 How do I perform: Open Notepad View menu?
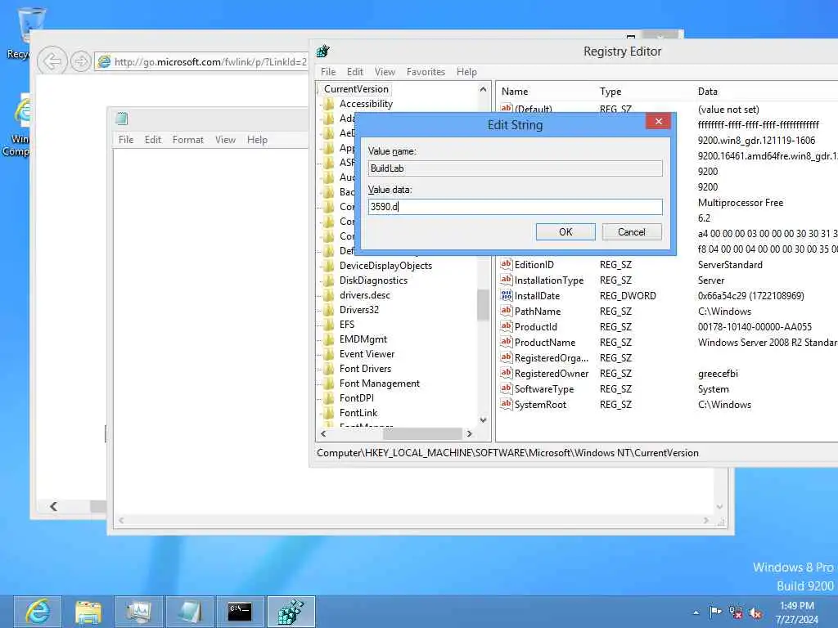coord(225,139)
